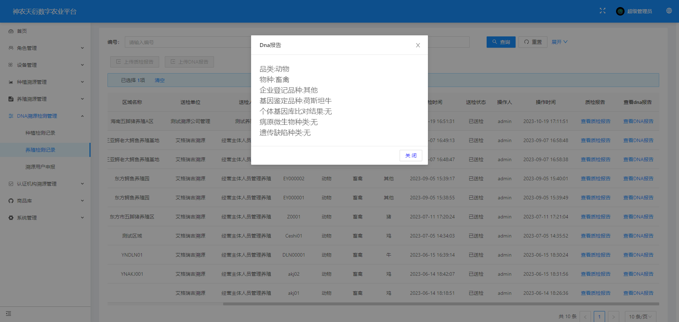Click the language globe icon top right
The image size is (679, 322).
[x=669, y=11]
